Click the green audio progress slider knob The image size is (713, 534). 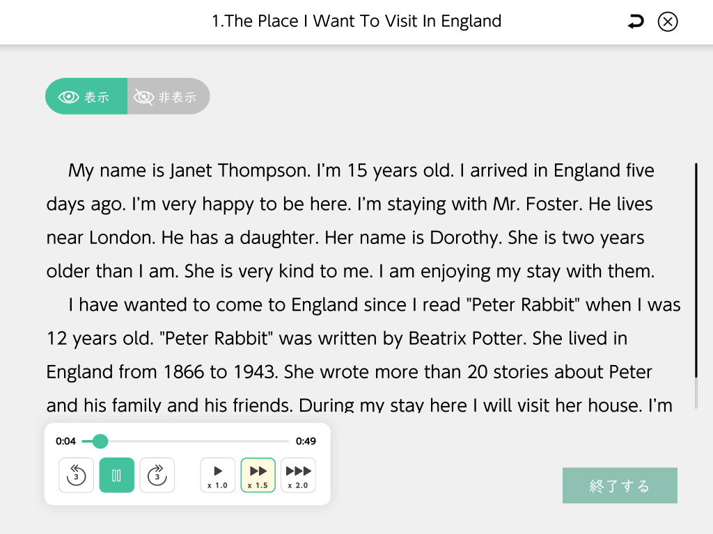pos(100,441)
